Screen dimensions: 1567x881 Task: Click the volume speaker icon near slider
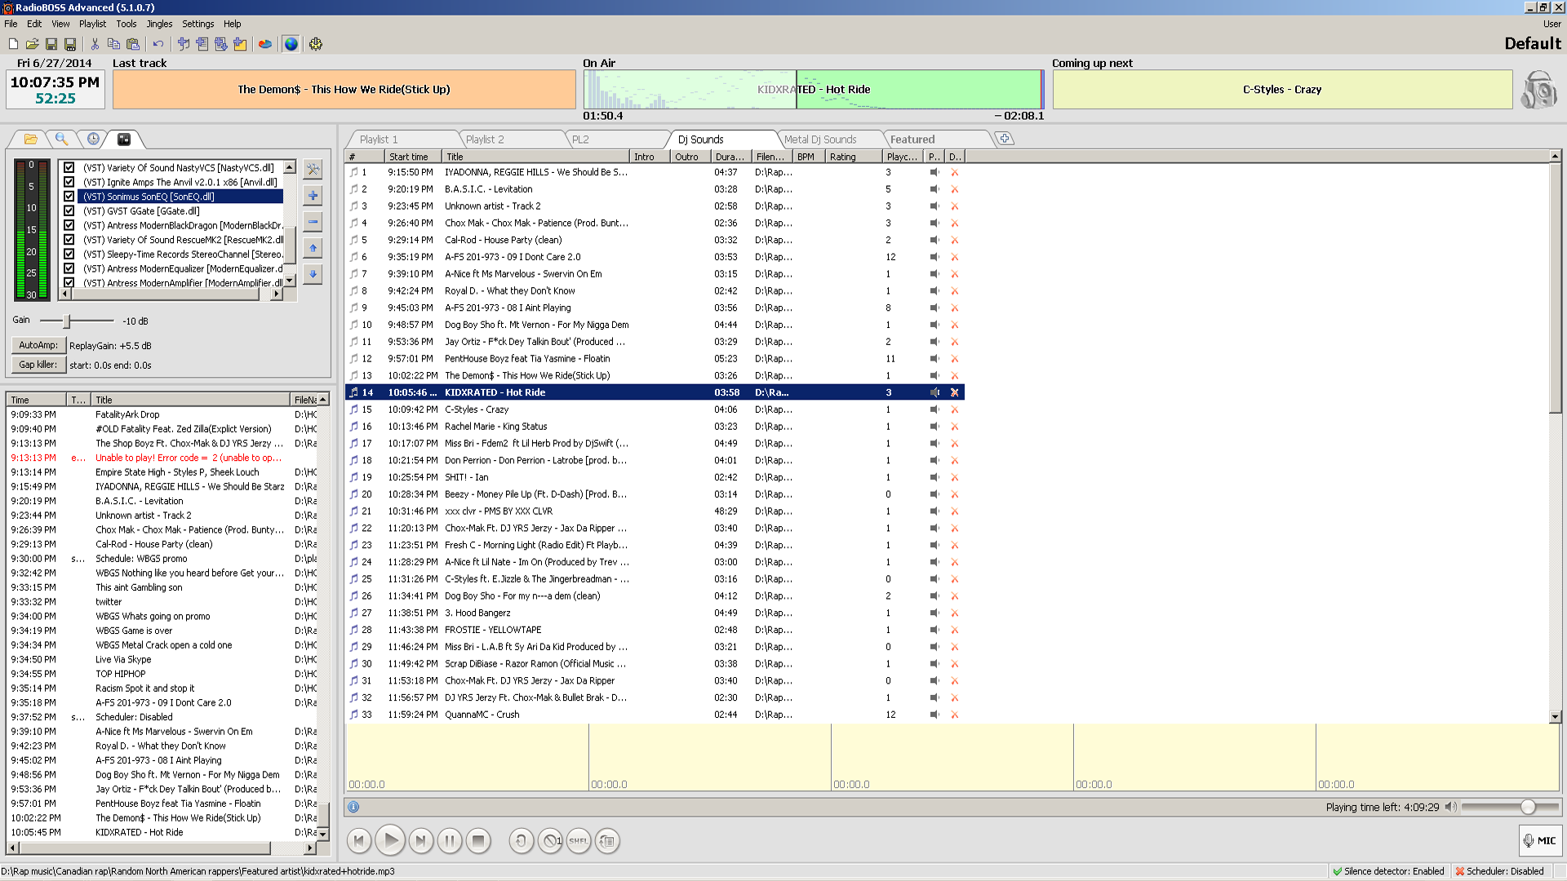pos(1450,807)
